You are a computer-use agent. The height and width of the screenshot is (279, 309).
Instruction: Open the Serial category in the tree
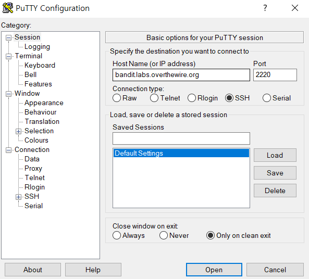tap(33, 206)
